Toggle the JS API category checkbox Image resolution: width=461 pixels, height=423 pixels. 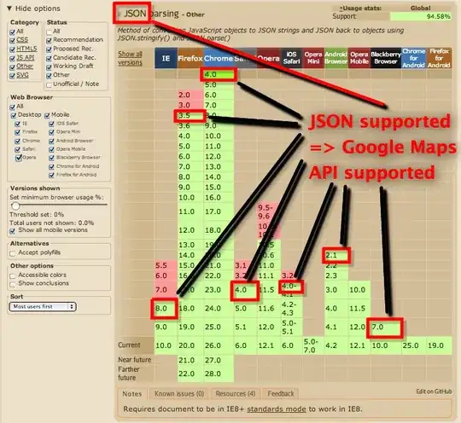[x=12, y=58]
